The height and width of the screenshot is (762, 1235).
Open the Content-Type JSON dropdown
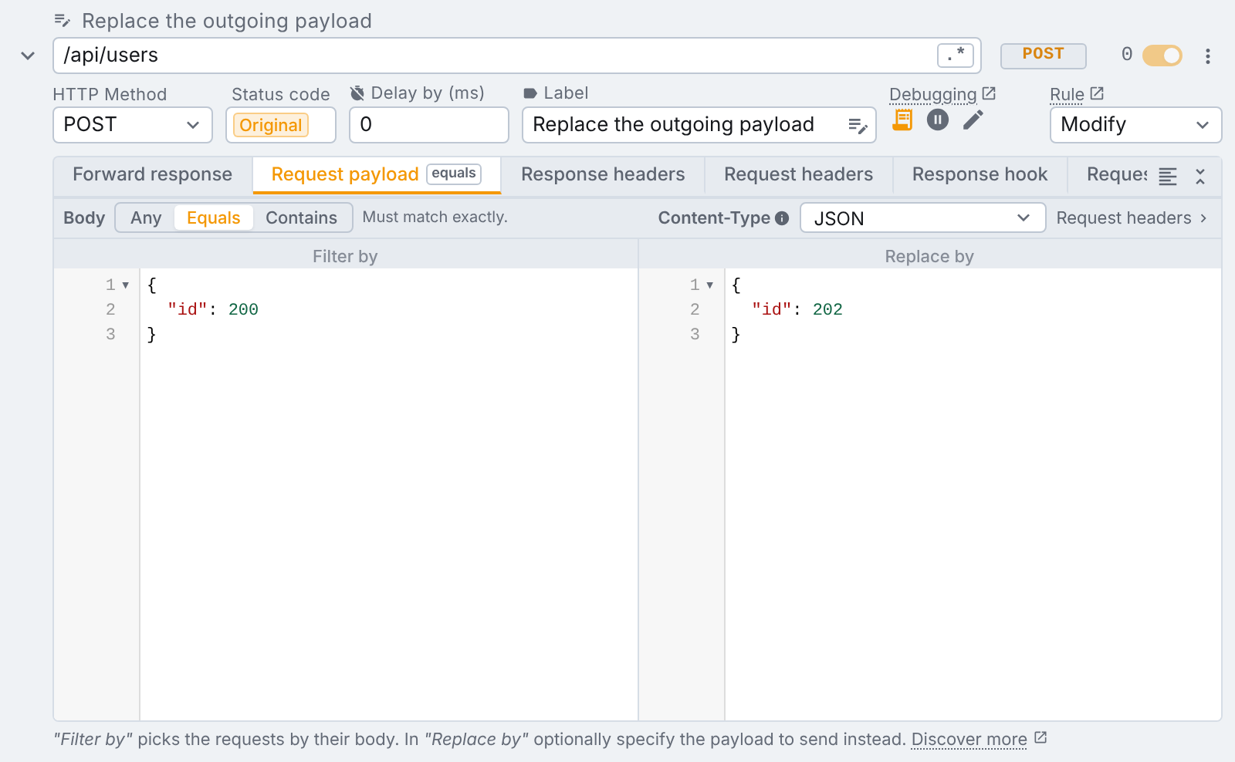click(x=922, y=218)
